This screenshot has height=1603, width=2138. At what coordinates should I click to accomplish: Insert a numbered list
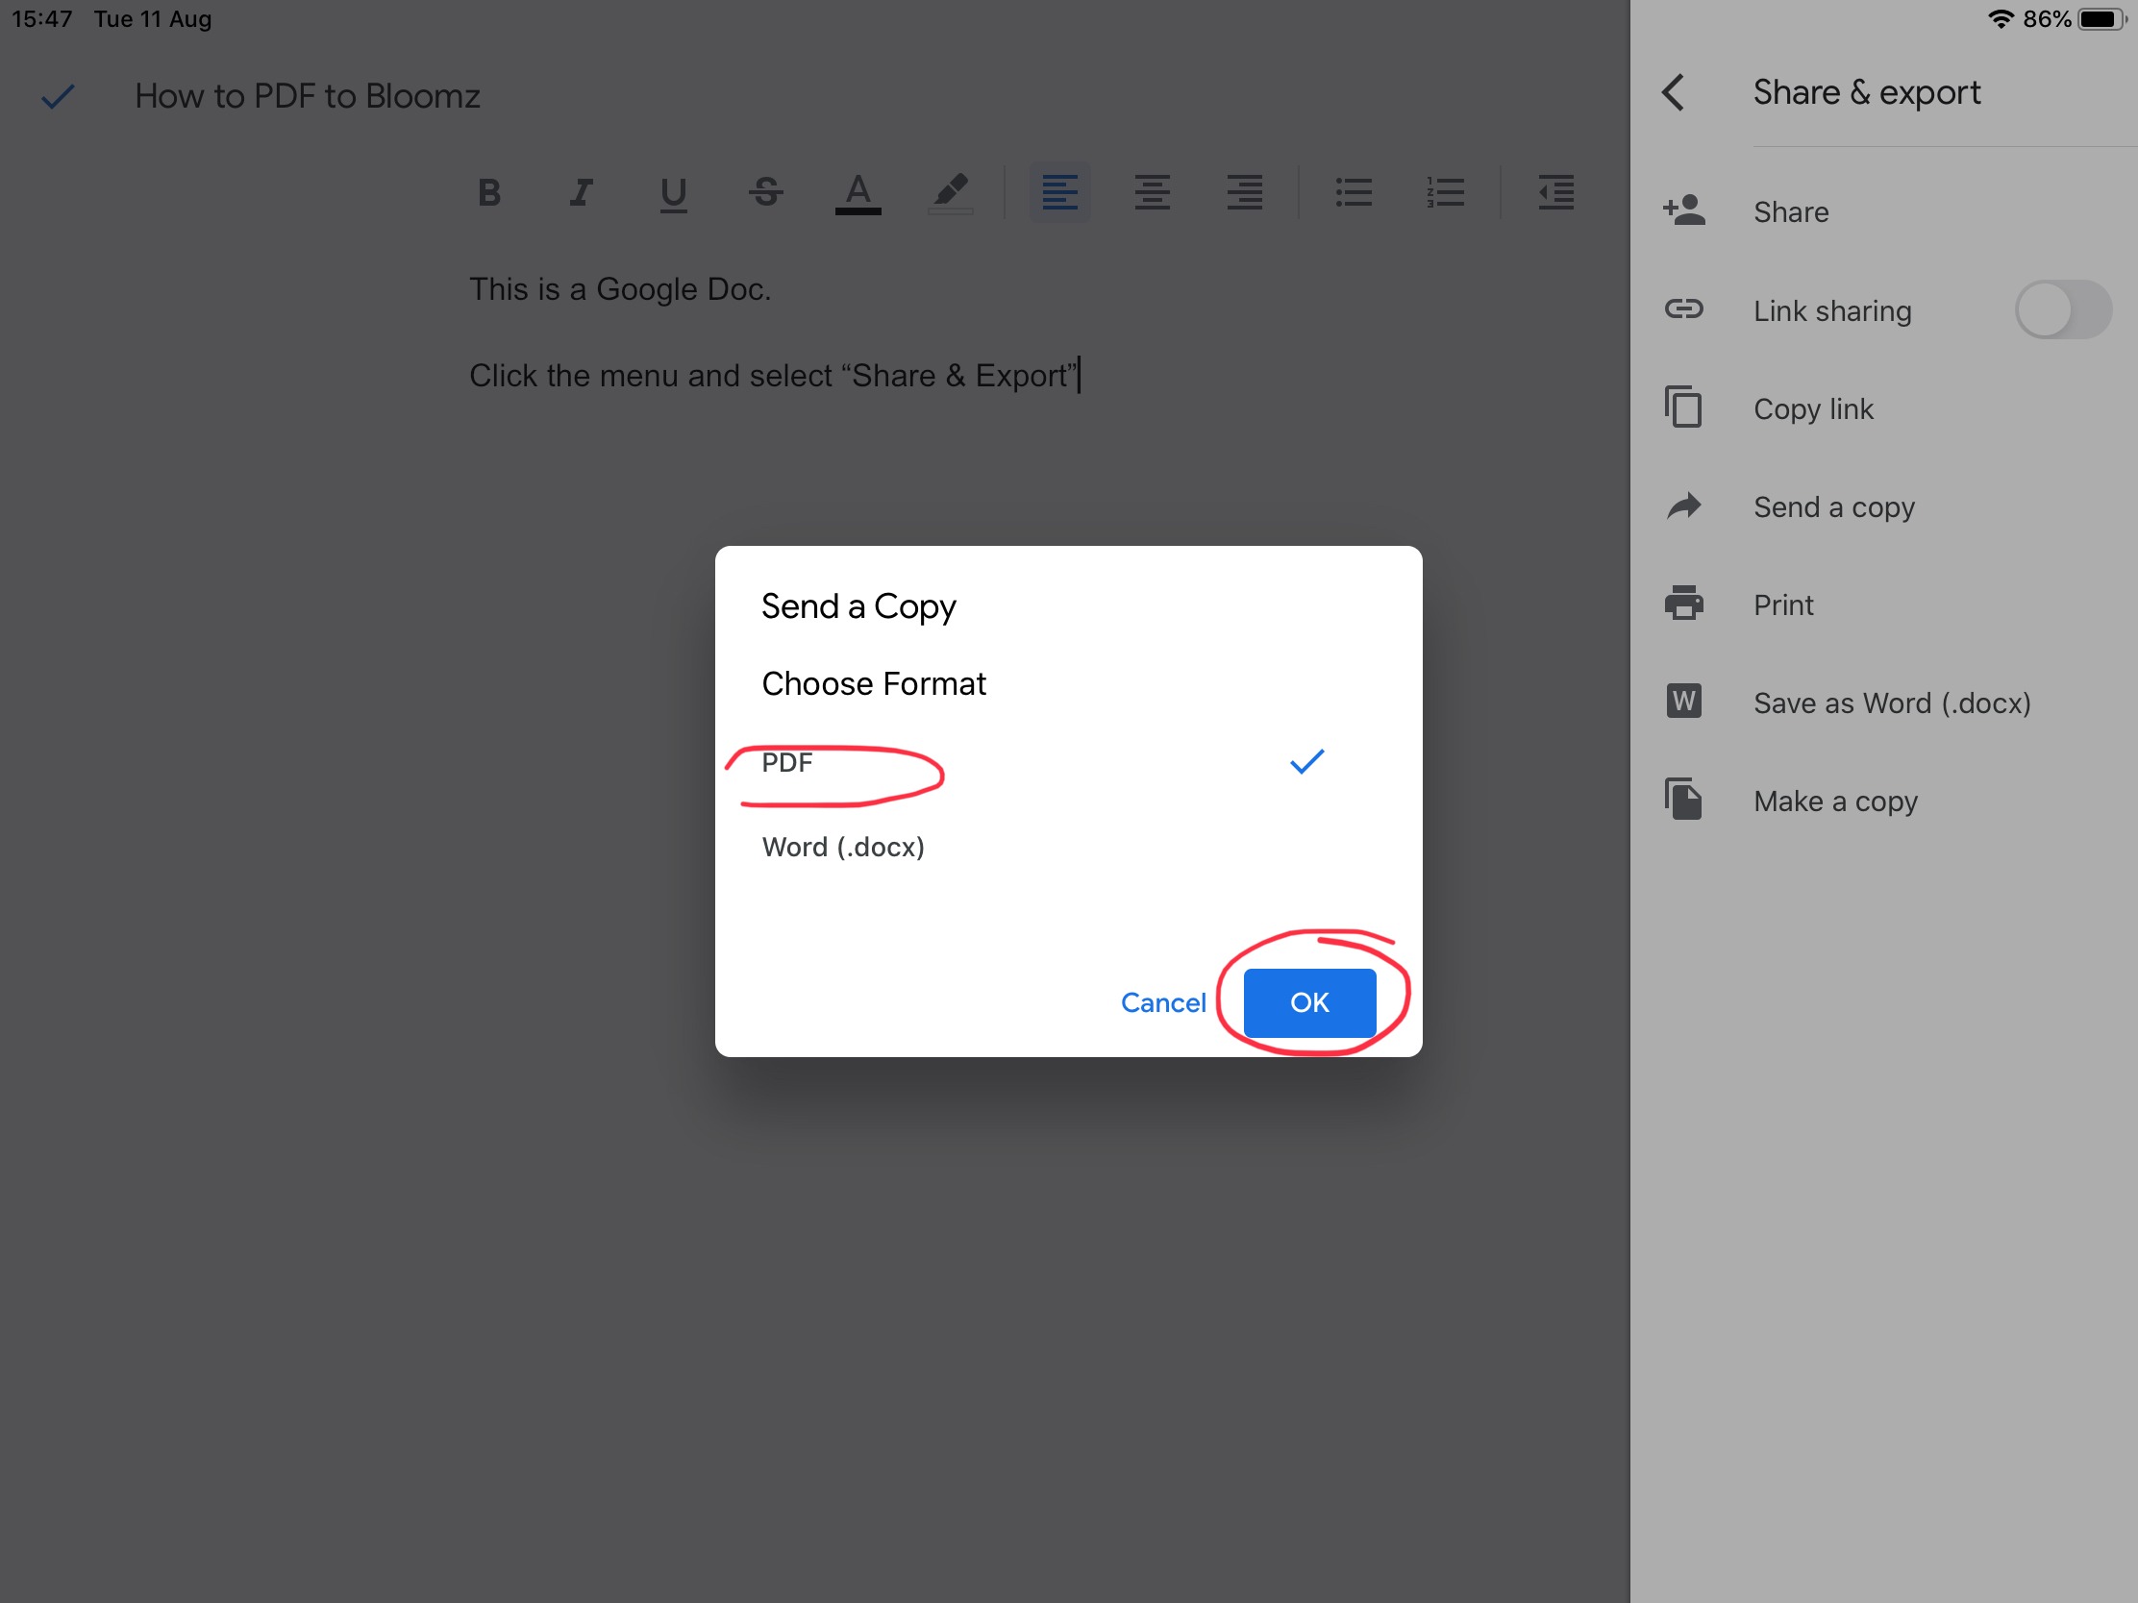[x=1445, y=192]
